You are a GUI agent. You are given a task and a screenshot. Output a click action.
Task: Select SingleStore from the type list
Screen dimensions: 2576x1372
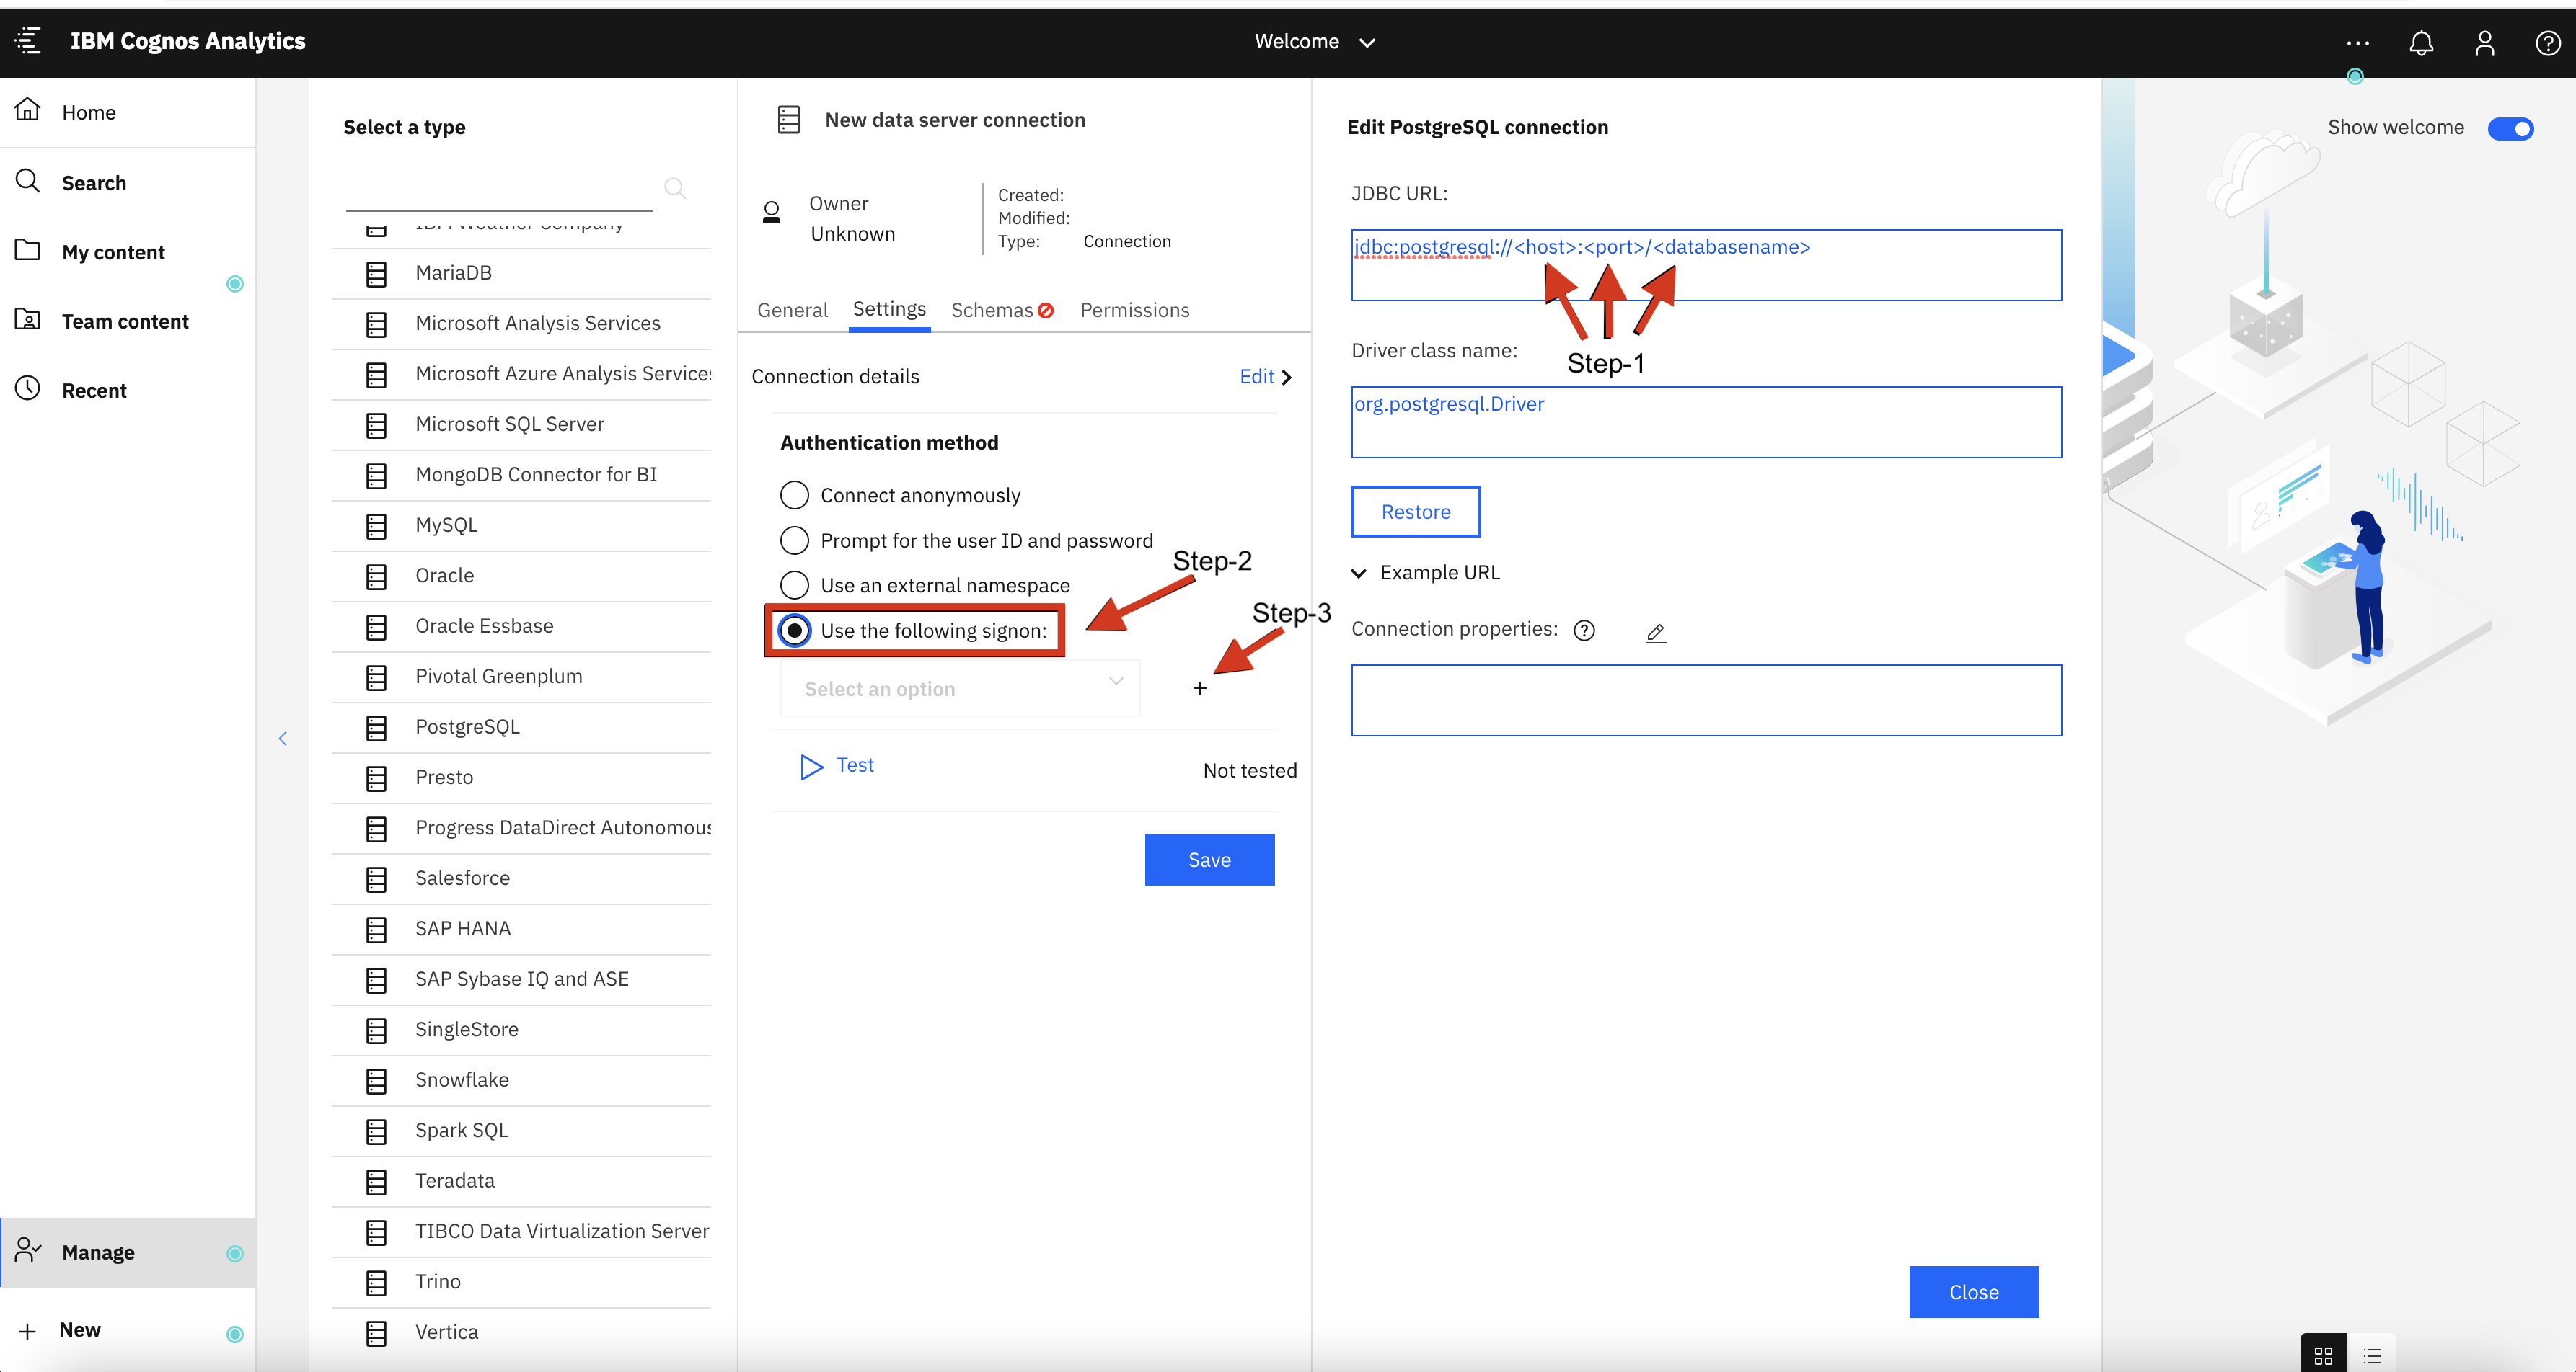coord(521,1030)
